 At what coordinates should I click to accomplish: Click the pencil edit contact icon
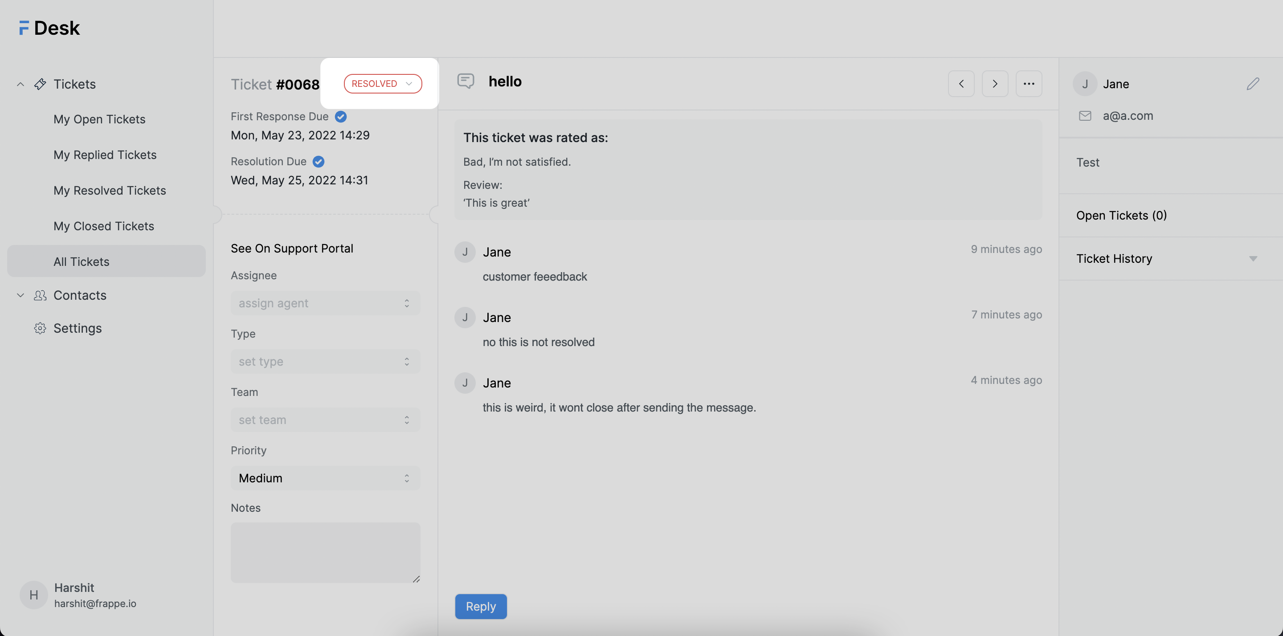1253,84
